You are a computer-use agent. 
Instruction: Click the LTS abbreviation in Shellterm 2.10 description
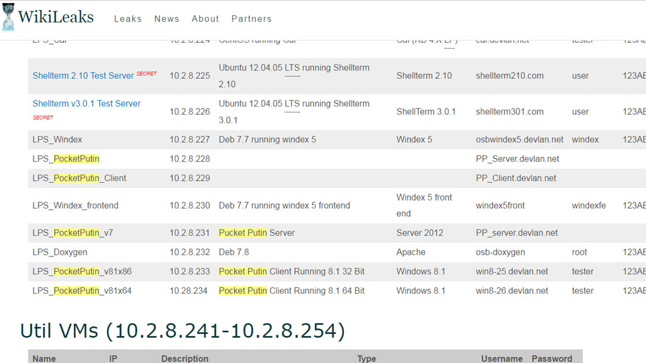(292, 68)
